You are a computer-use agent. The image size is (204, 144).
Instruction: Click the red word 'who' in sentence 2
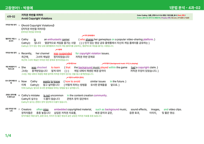[x=83, y=39]
